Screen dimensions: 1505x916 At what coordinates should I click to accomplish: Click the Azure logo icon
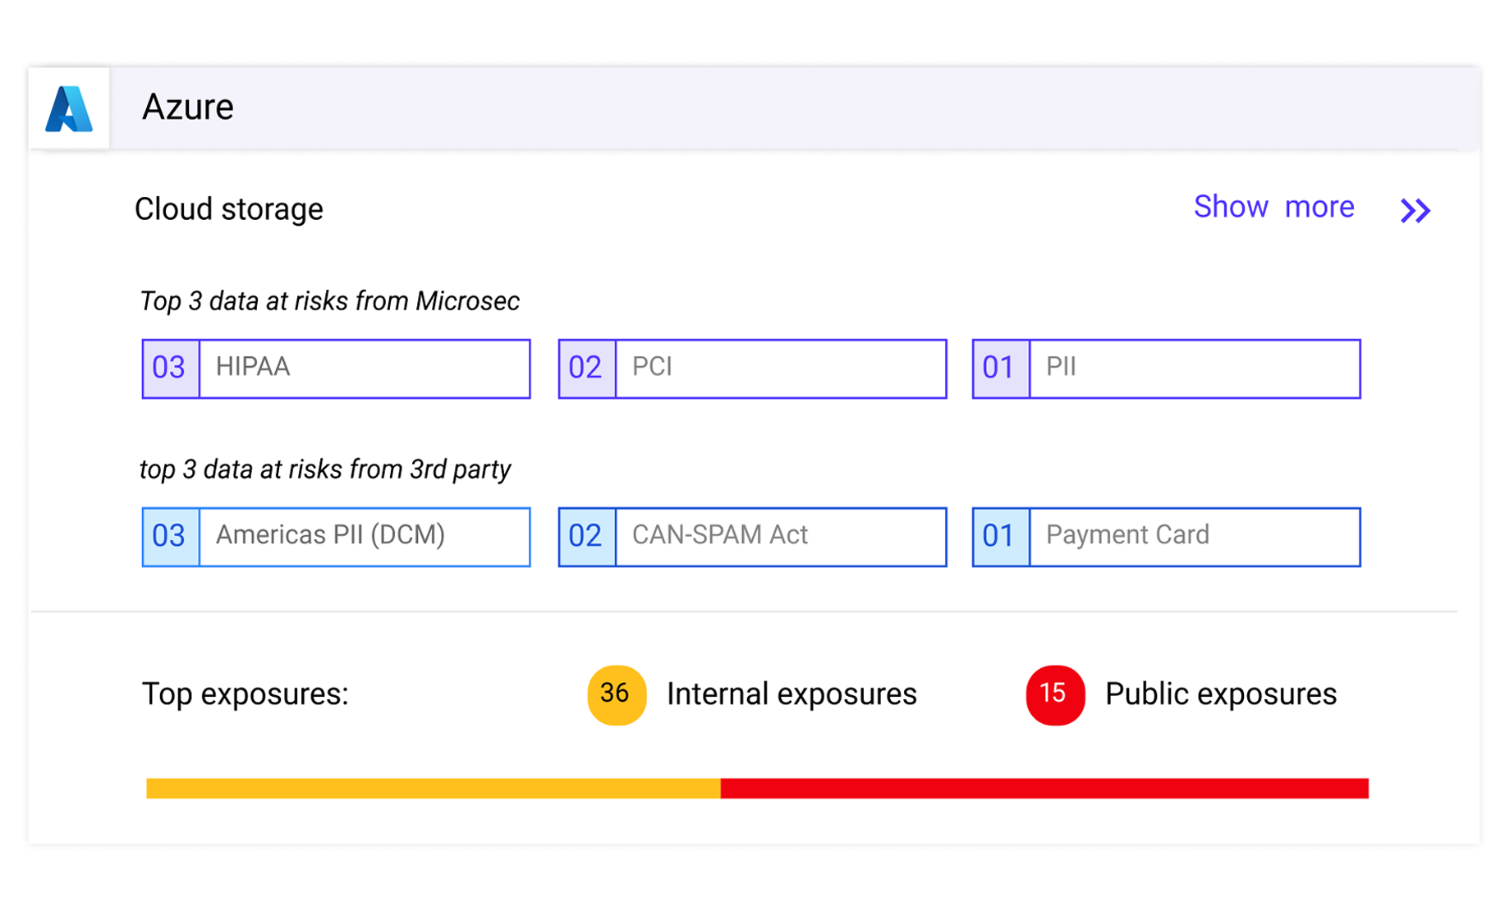click(x=69, y=108)
